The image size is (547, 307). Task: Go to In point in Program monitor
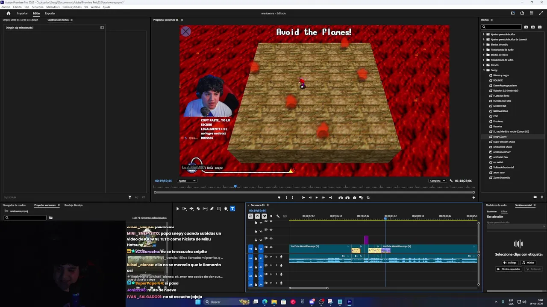tap(303, 197)
